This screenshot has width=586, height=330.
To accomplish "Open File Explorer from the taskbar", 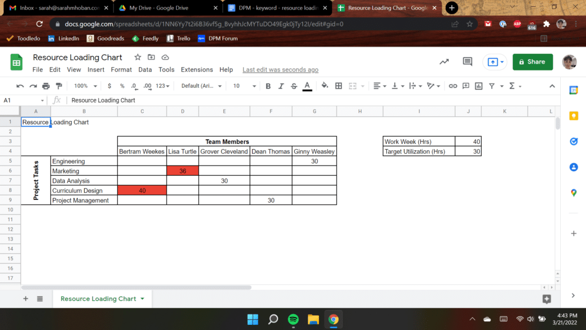I will pos(313,319).
